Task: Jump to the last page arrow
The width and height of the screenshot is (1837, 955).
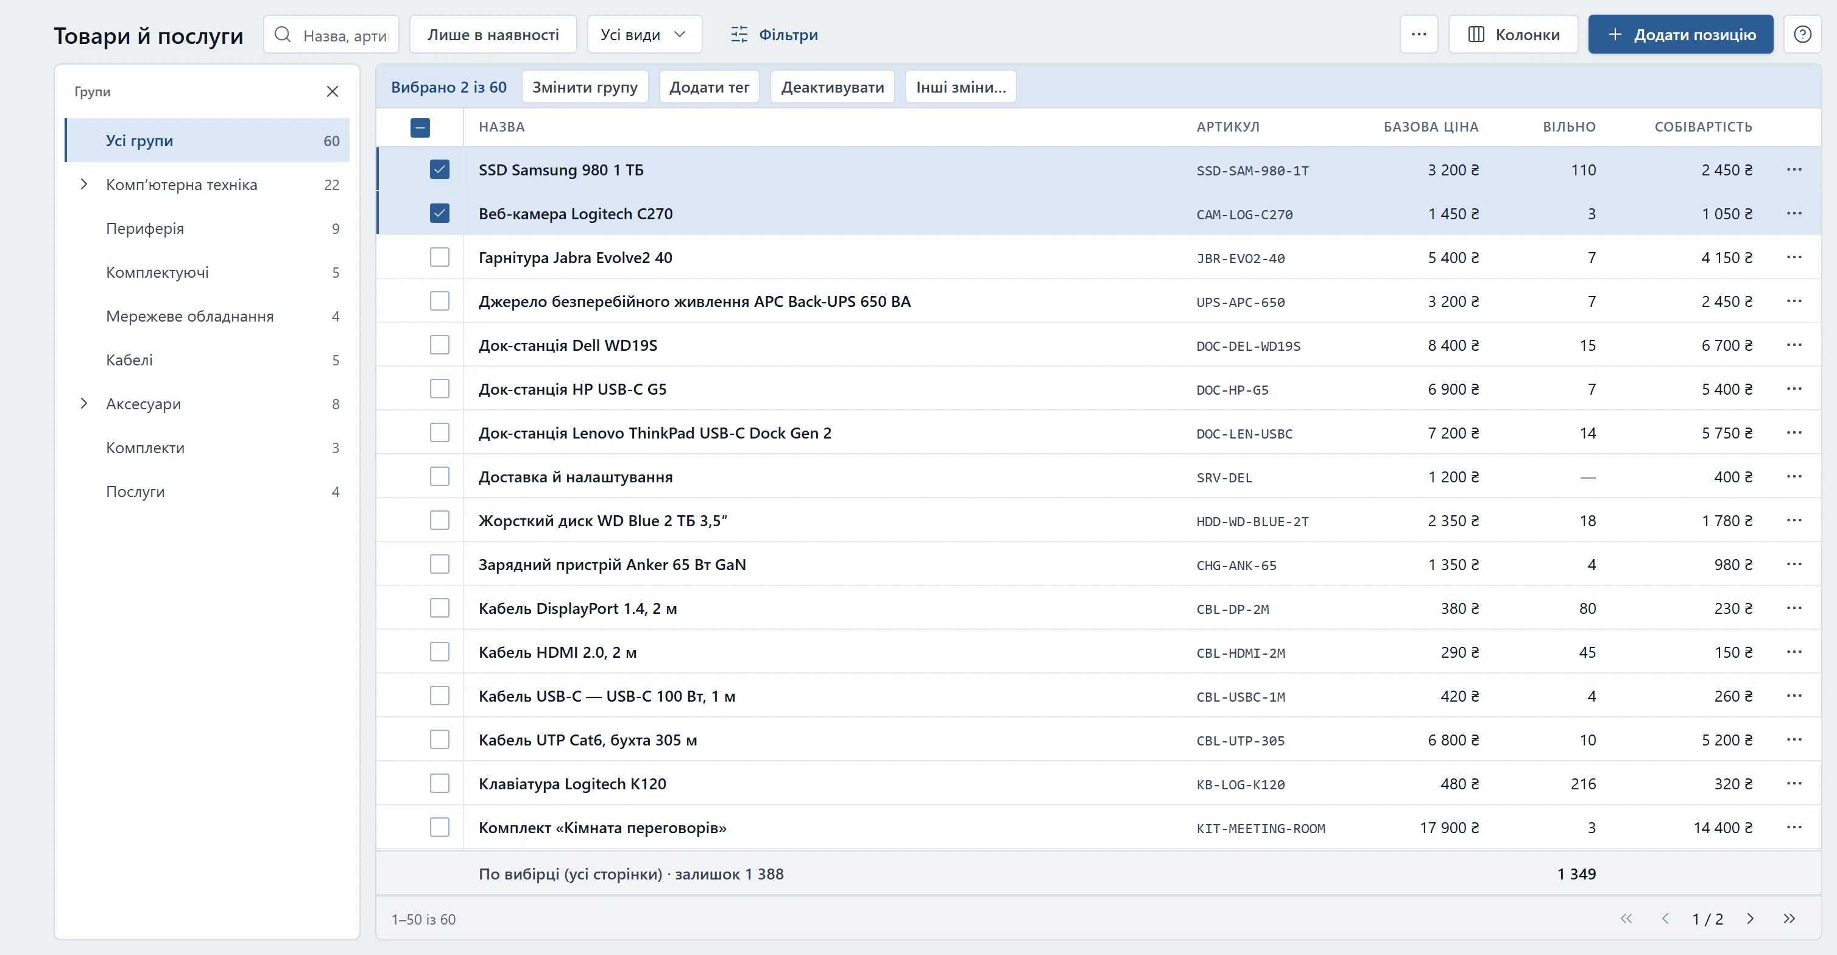Action: click(x=1789, y=918)
